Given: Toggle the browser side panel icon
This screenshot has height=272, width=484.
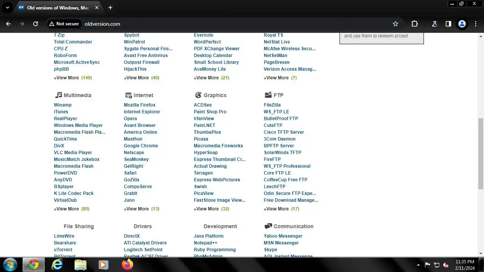Looking at the screenshot, I should coord(448,24).
